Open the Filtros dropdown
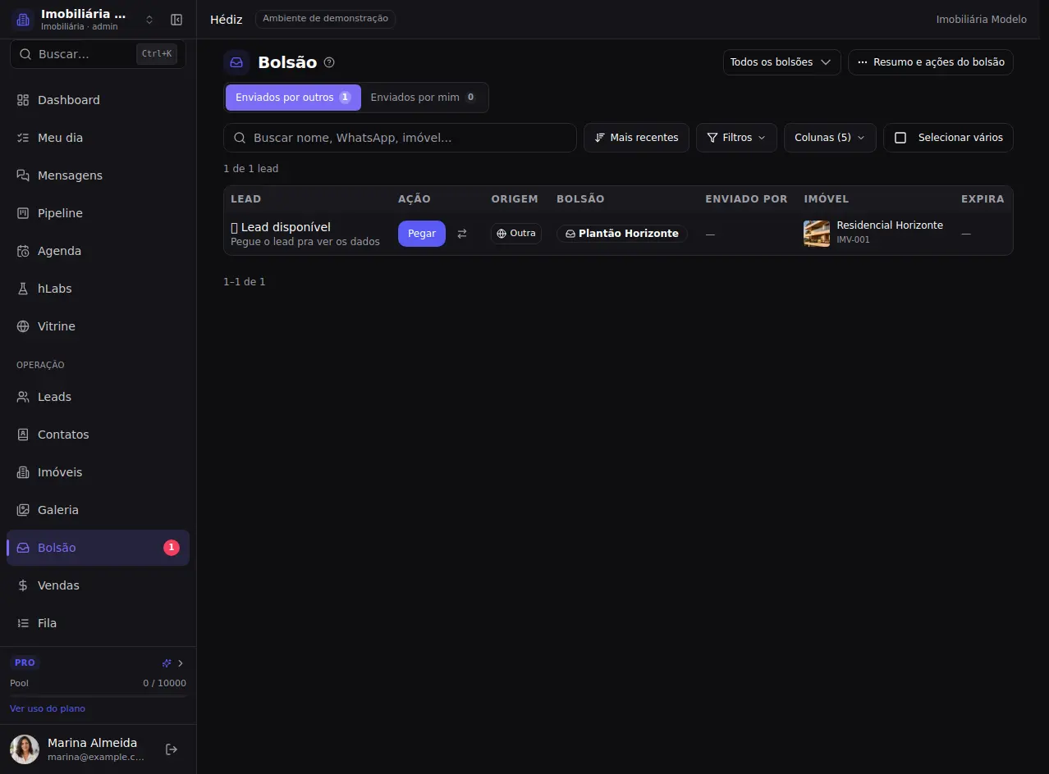 (x=736, y=138)
